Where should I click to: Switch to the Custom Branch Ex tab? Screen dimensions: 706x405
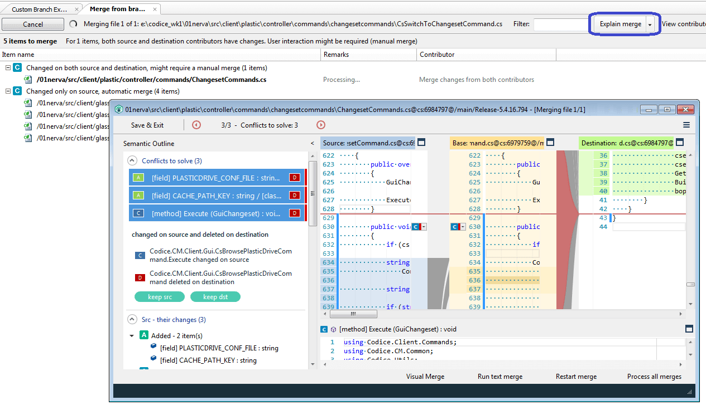[x=39, y=8]
